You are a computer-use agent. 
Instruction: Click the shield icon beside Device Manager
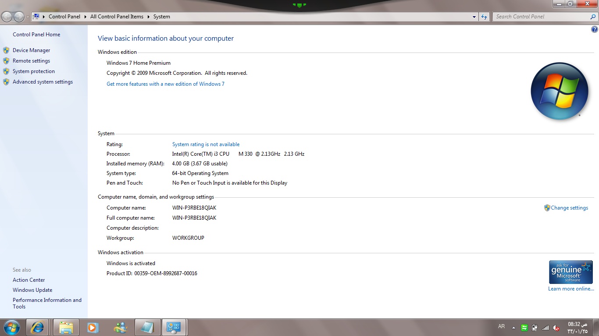click(6, 50)
